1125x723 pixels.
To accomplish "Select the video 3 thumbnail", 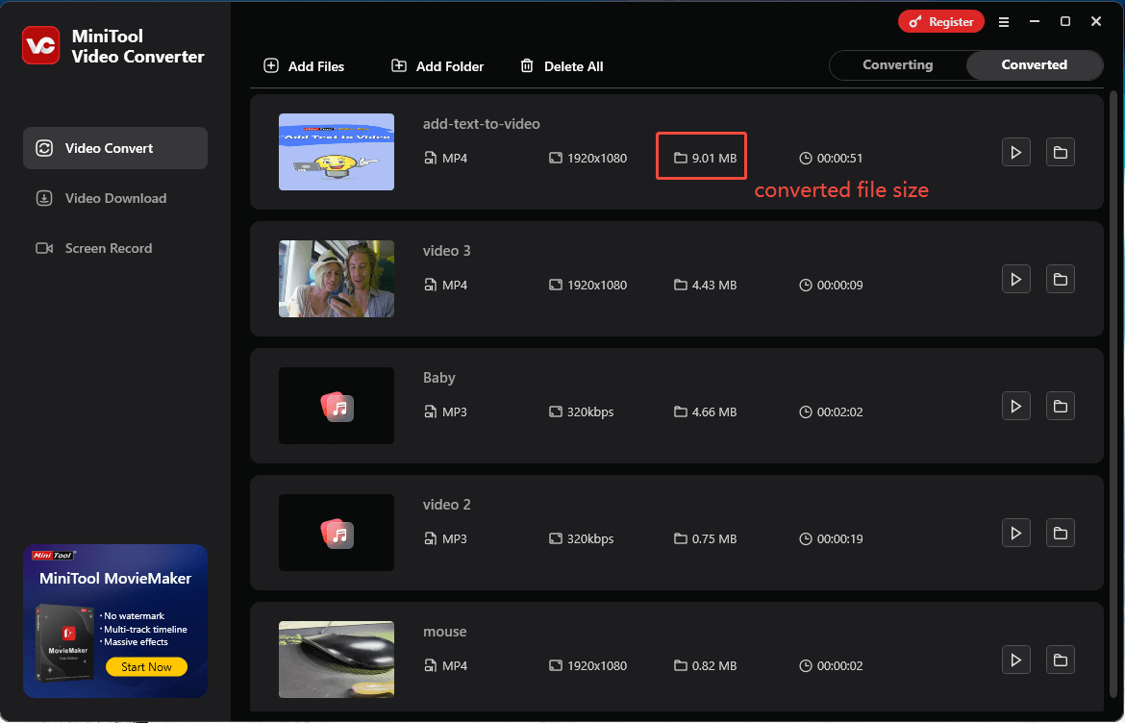I will click(x=337, y=279).
